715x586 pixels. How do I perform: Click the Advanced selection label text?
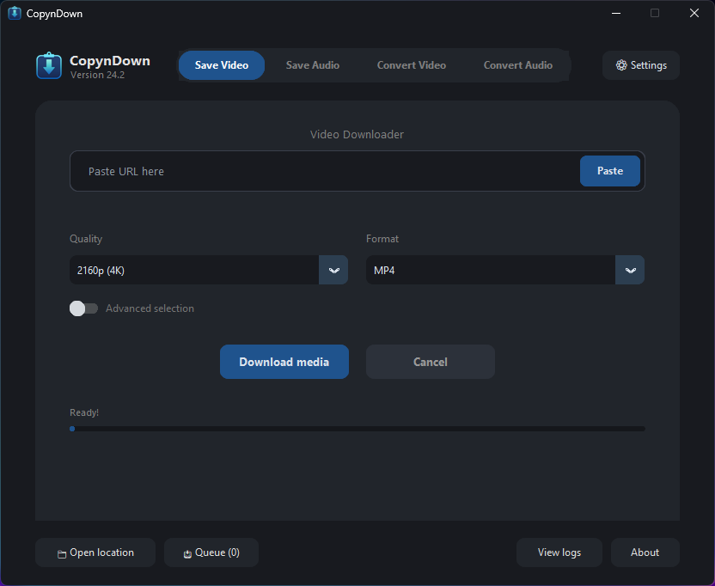pyautogui.click(x=150, y=308)
